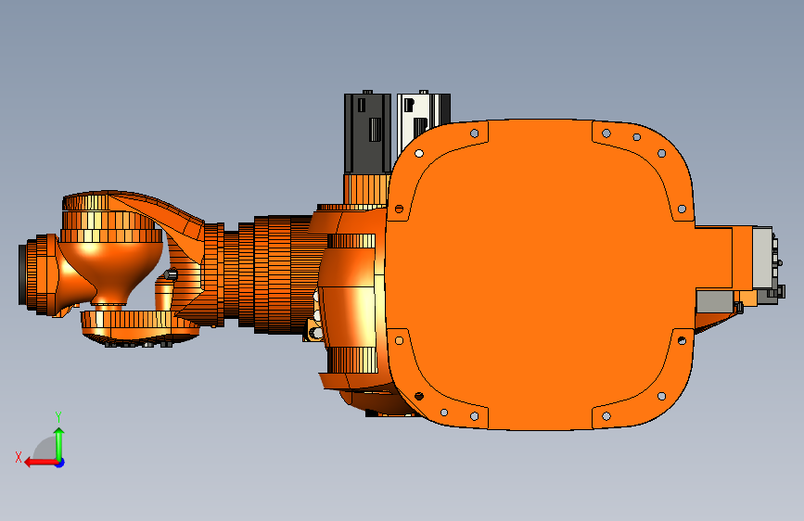The image size is (804, 521).
Task: Select the wrist flange at the arm tip
Action: pyautogui.click(x=23, y=274)
